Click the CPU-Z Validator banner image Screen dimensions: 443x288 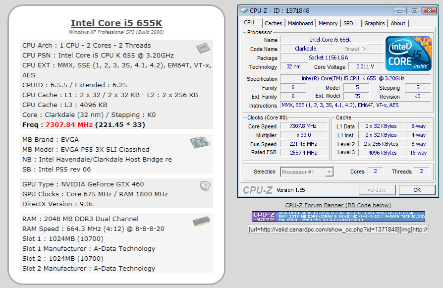coord(338,217)
